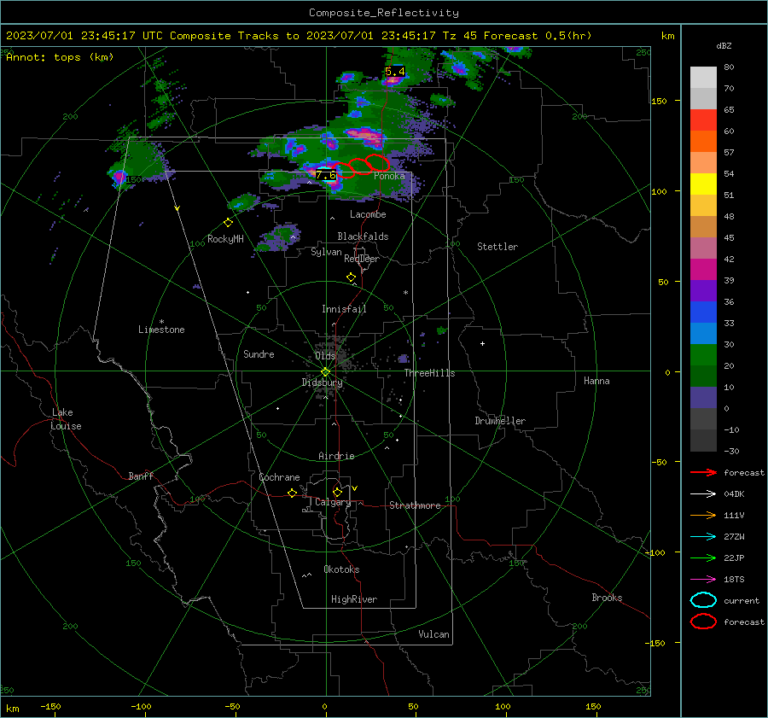Screen dimensions: 768x718
Task: Click the HighRiver label
Action: (x=354, y=599)
